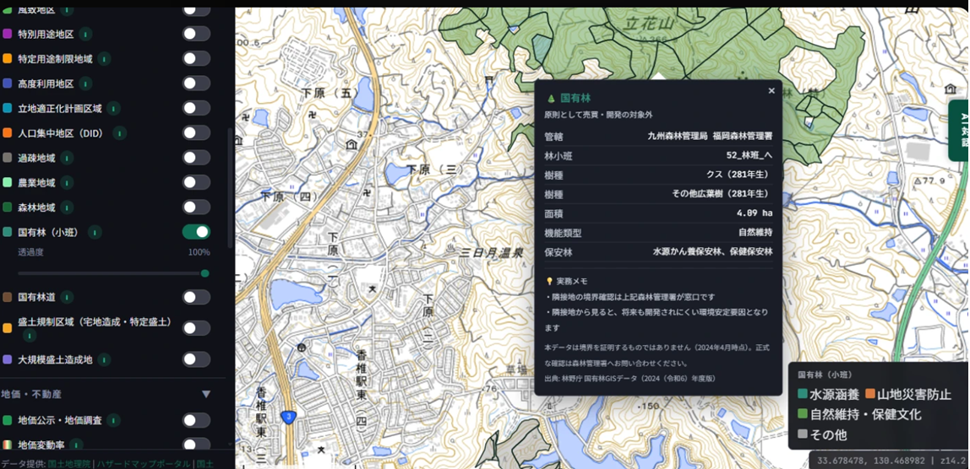
Task: Click route 3 highway shield on map
Action: tap(288, 417)
